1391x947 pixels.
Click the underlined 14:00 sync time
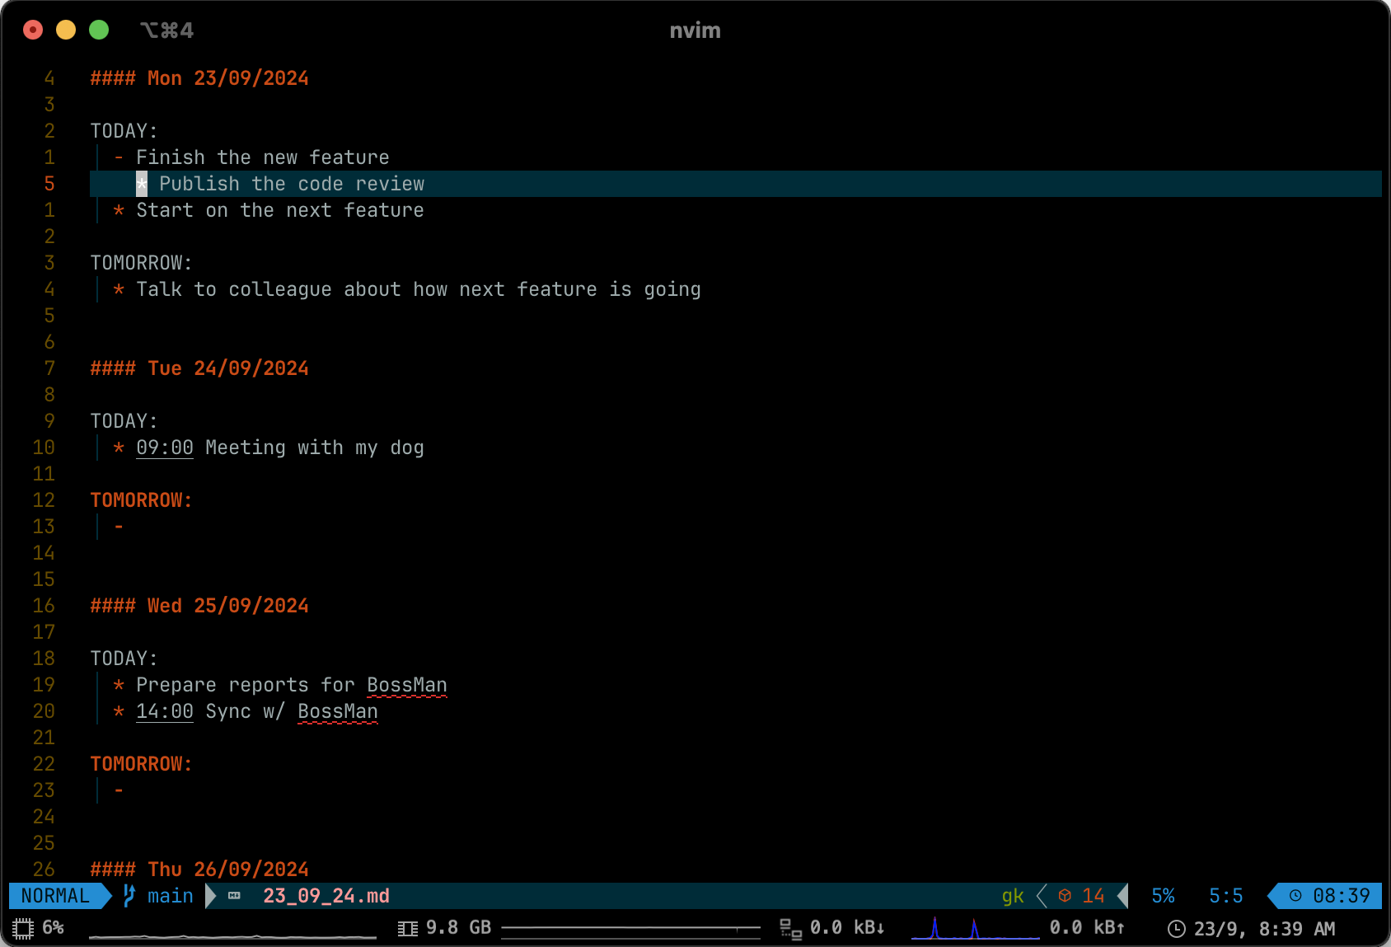point(165,711)
